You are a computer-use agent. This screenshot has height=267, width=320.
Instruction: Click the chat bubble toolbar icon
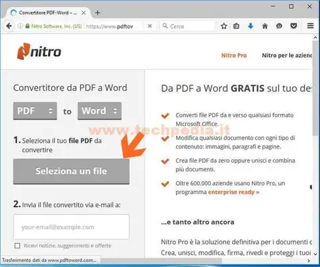(x=279, y=26)
